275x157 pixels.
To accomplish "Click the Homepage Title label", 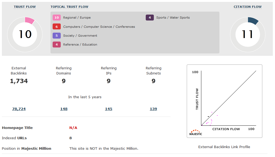I will (x=17, y=128).
